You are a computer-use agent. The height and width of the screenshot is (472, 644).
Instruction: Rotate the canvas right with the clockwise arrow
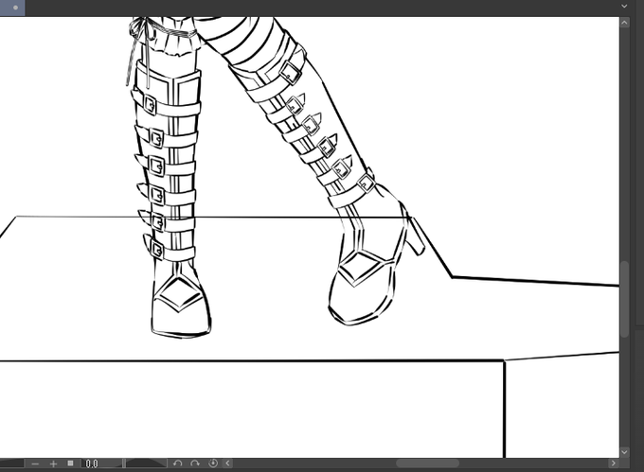(195, 463)
